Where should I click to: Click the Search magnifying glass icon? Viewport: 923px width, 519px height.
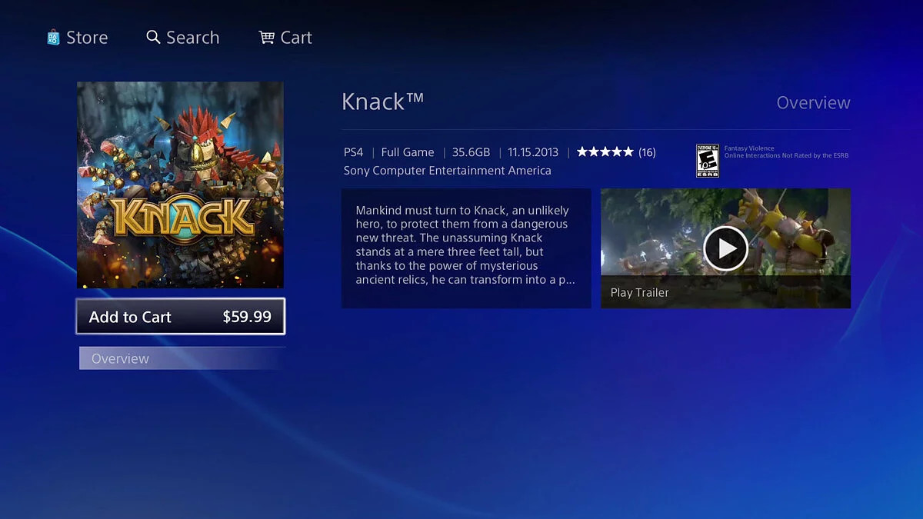(153, 37)
